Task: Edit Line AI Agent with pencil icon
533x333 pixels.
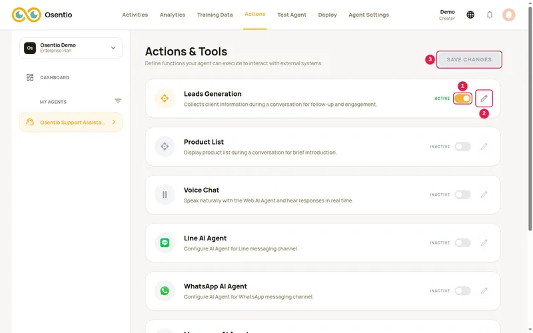Action: pyautogui.click(x=484, y=242)
